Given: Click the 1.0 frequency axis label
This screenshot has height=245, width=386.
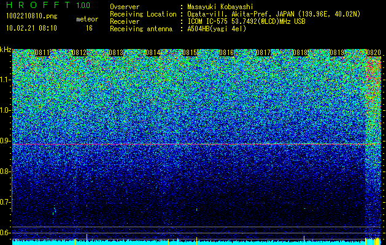Looking at the screenshot, I should (x=6, y=110).
